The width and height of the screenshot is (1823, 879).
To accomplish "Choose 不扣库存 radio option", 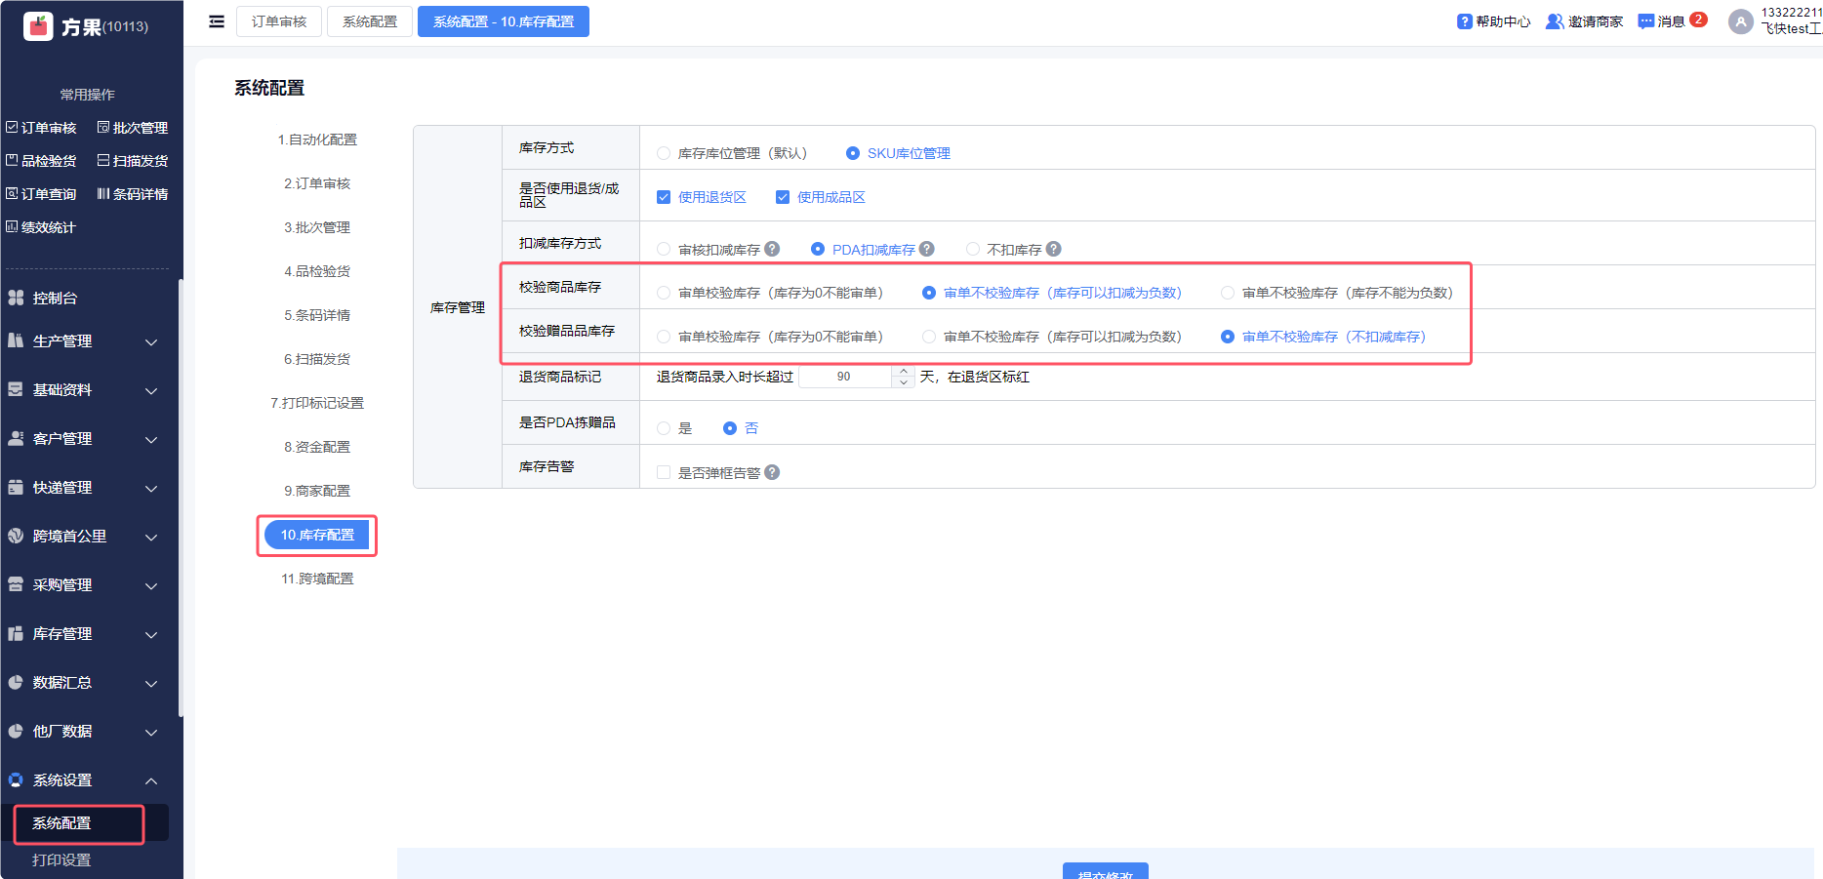I will pyautogui.click(x=973, y=250).
